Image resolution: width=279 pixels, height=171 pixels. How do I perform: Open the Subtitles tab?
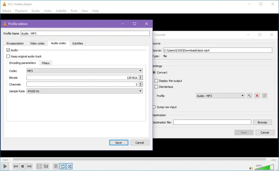tap(77, 43)
